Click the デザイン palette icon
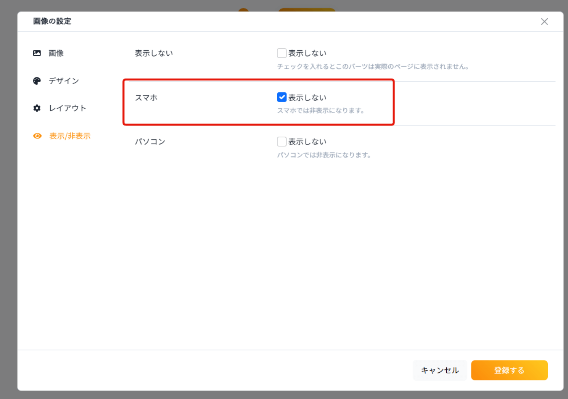The height and width of the screenshot is (399, 568). pos(37,81)
